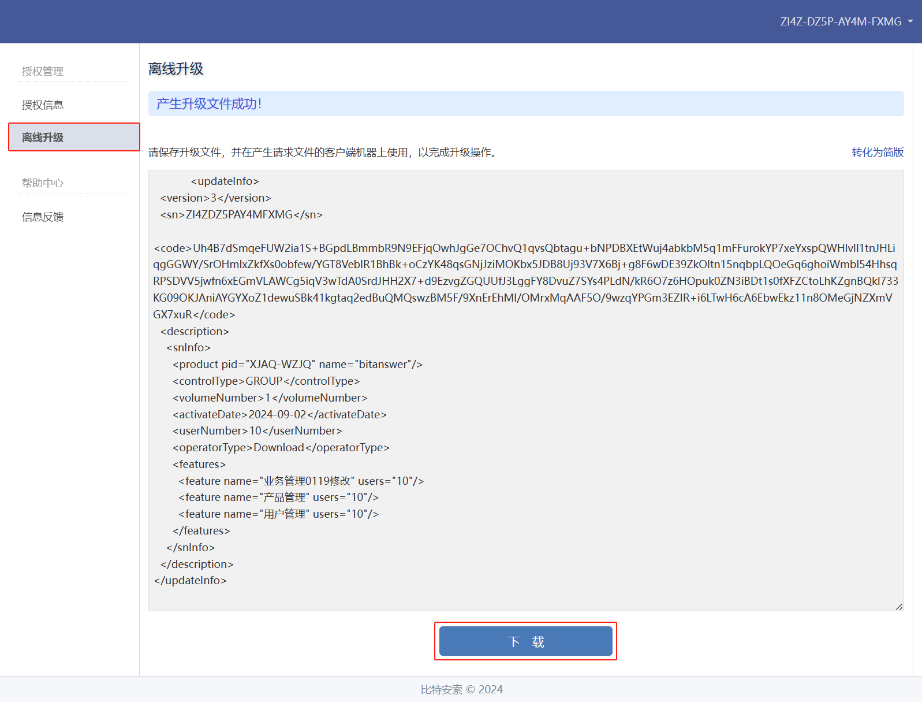The width and height of the screenshot is (922, 702).
Task: Click the 离线升级 page heading
Action: pos(176,69)
